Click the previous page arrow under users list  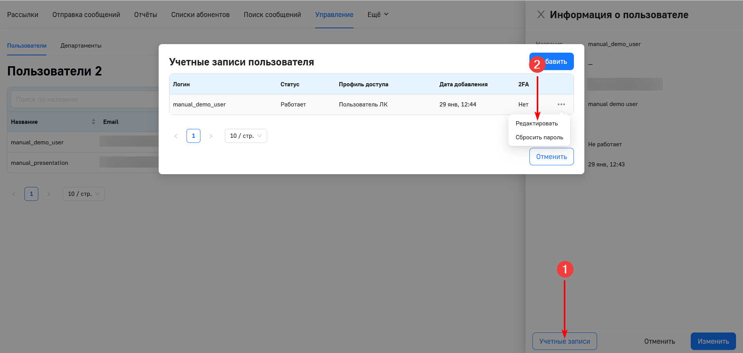pyautogui.click(x=14, y=194)
